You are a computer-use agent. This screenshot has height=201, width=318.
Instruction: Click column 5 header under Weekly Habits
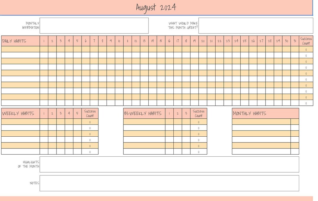click(x=77, y=113)
